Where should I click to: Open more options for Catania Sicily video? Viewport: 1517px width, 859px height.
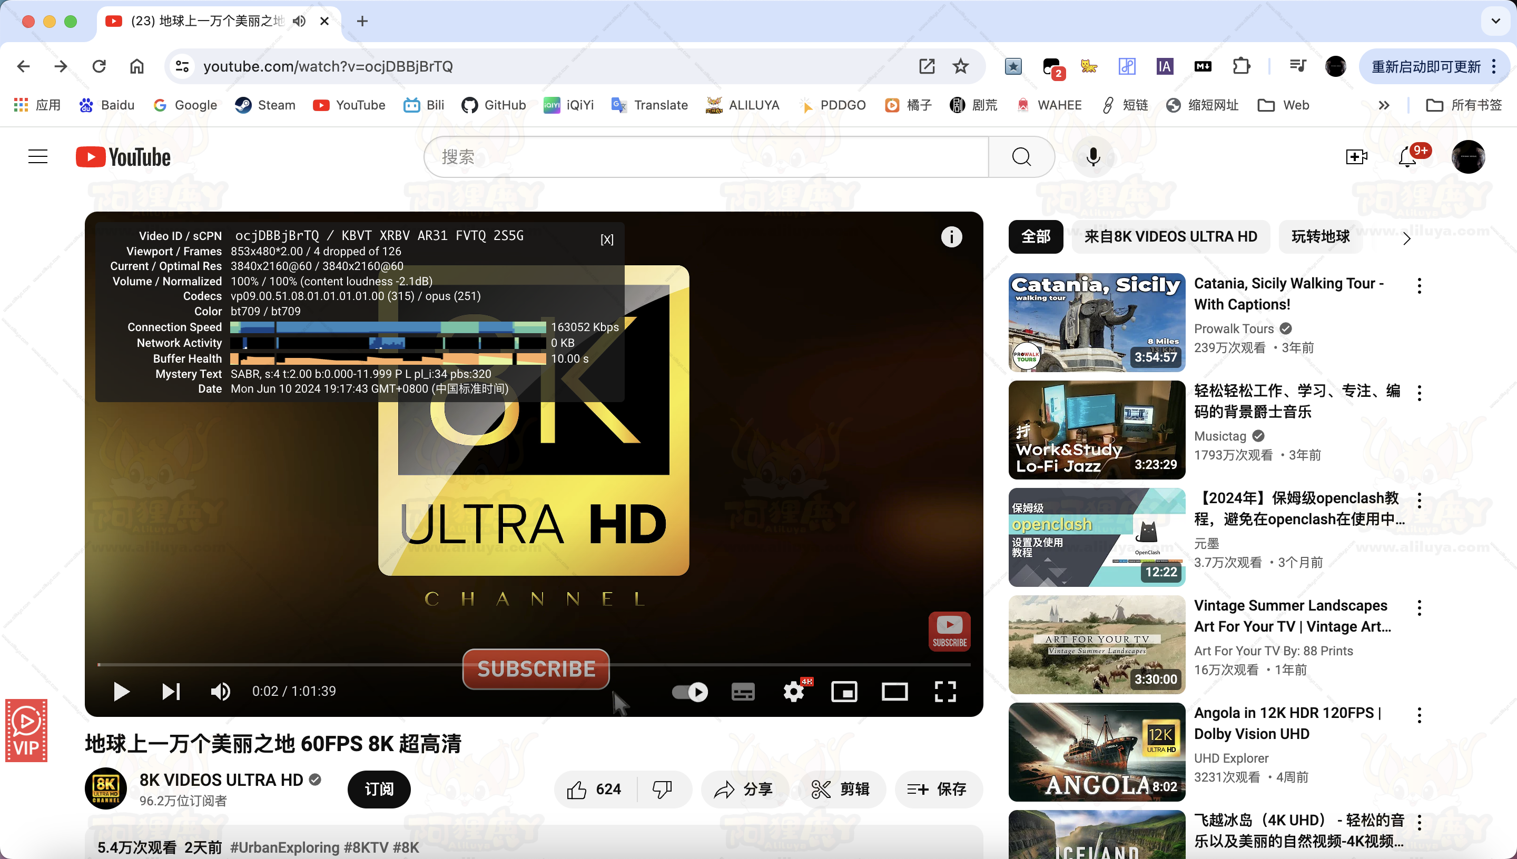coord(1419,286)
